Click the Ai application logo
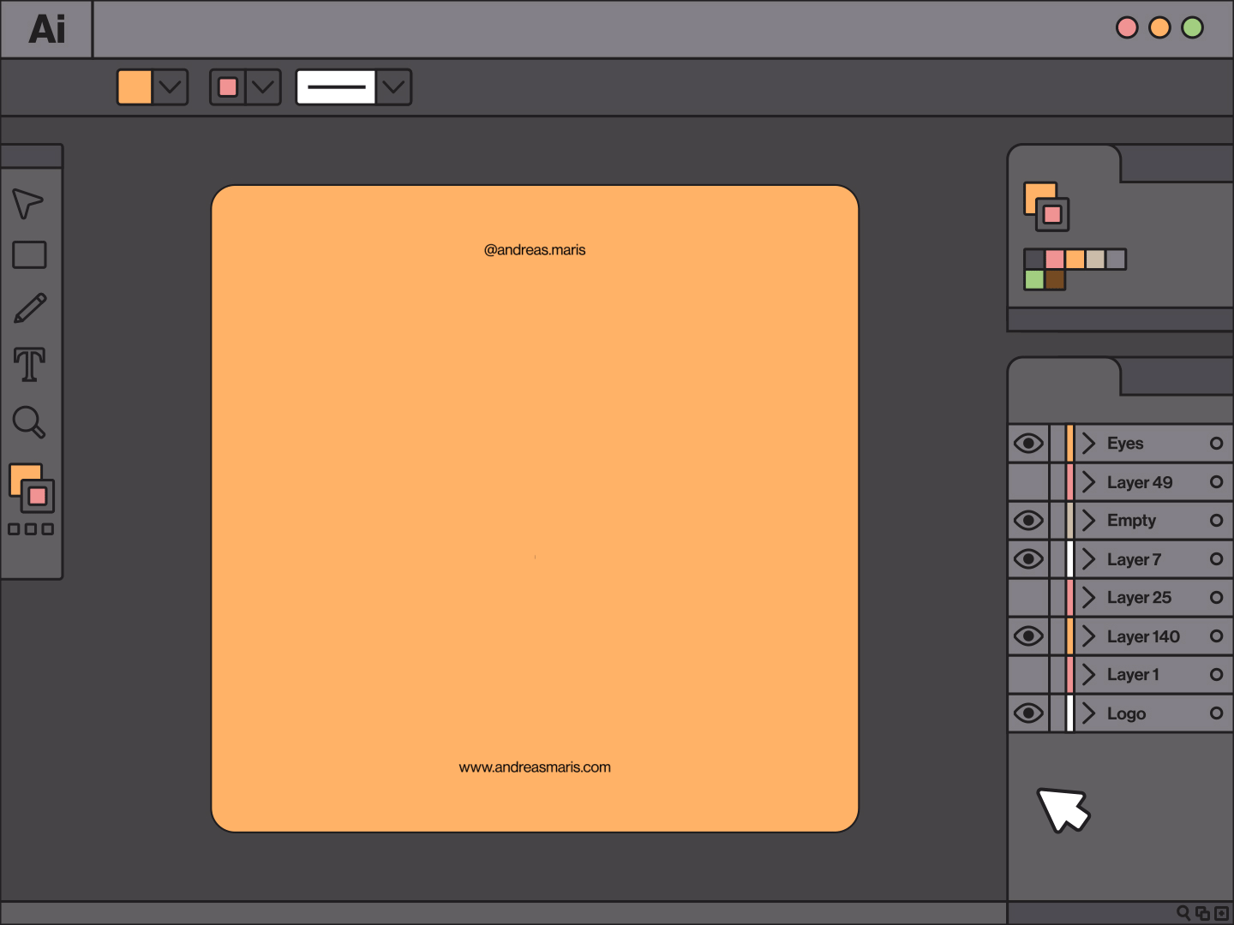 46,29
